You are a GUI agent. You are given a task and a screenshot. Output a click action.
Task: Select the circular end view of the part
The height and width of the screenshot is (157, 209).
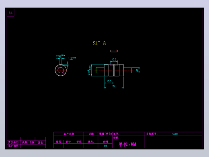(61, 70)
